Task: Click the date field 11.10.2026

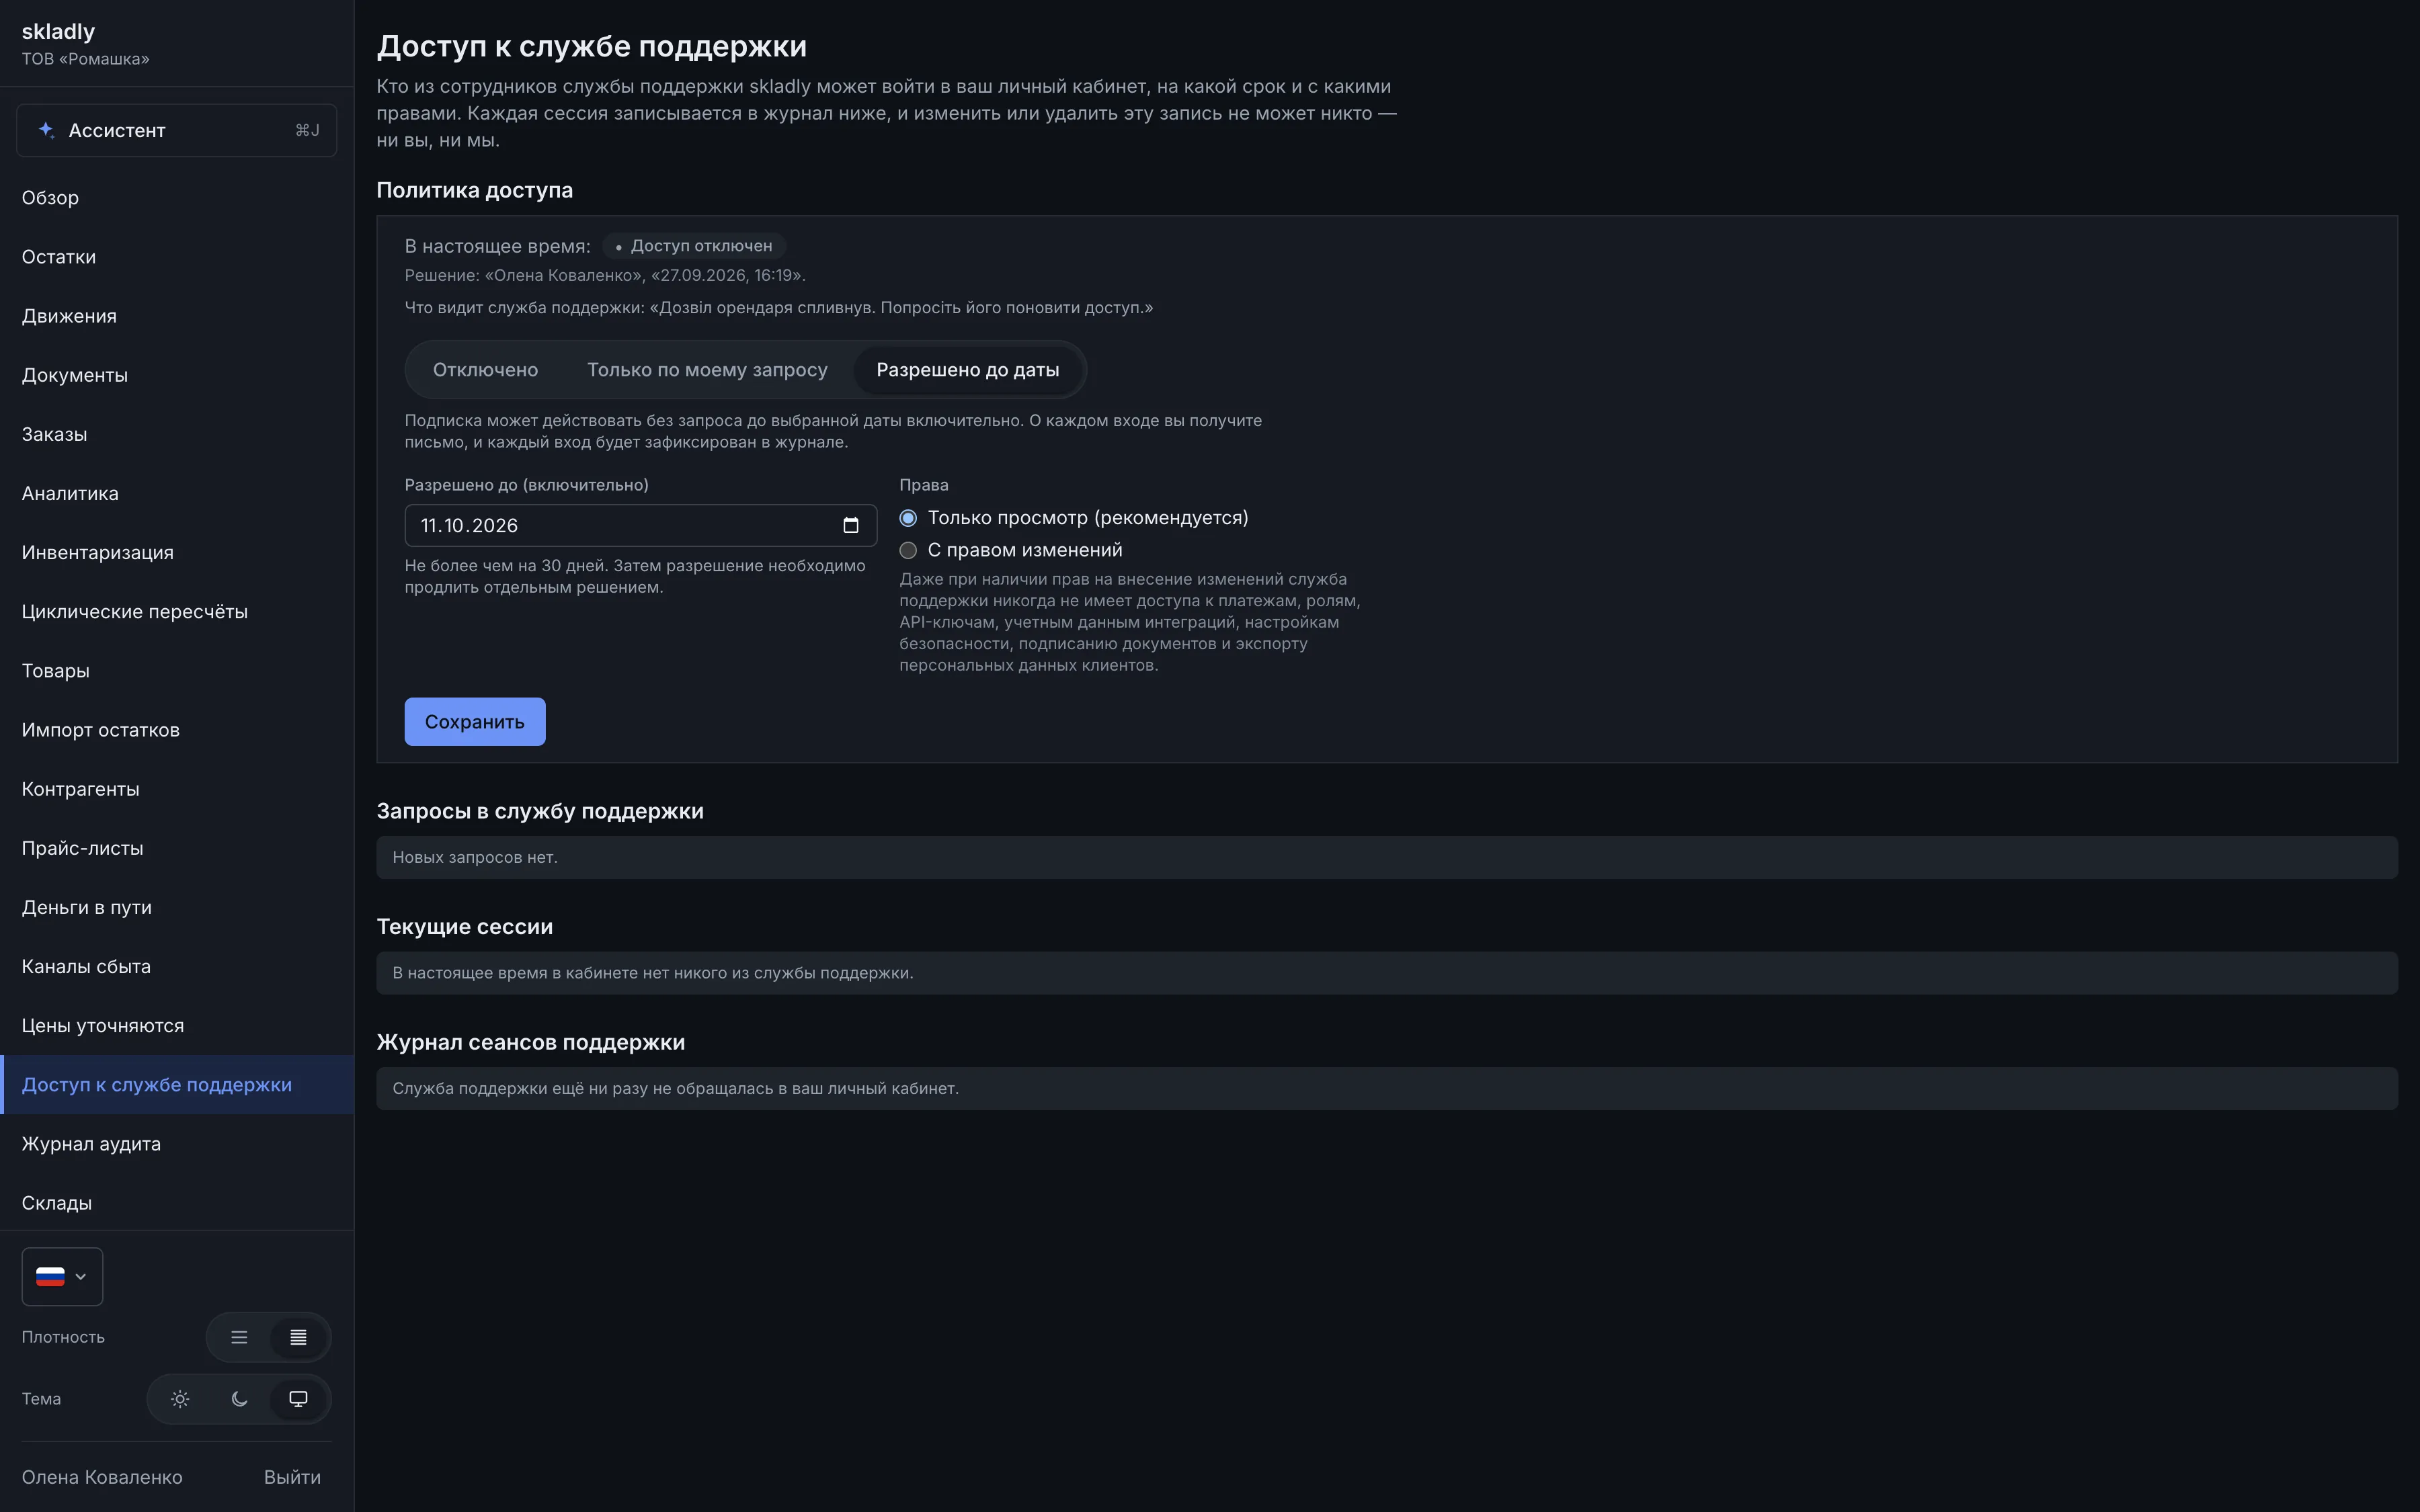Action: (x=641, y=525)
